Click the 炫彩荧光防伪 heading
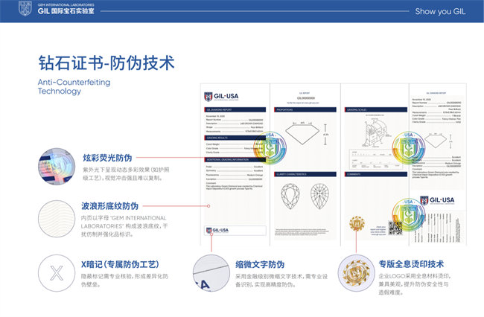Screen dimensions: 484x317 tap(107, 158)
